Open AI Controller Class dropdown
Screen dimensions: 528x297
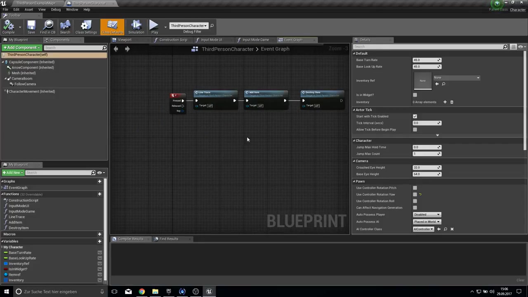point(423,229)
